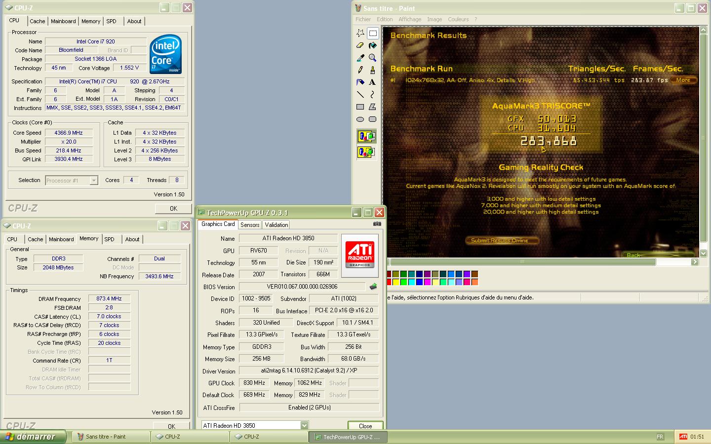711x444 pixels.
Task: Click GPU-Z screenshot camera icon
Action: coord(377,224)
